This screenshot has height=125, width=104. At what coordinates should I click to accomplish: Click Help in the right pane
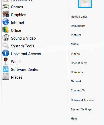click(x=74, y=118)
